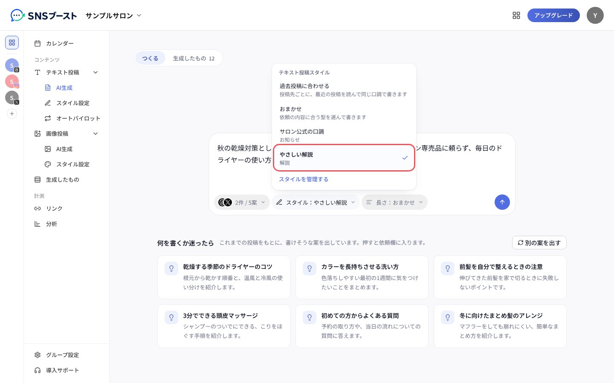This screenshot has height=383, width=614.
Task: Pick the 乾燥する季節のドライヤーのコツ idea card
Action: tap(224, 277)
